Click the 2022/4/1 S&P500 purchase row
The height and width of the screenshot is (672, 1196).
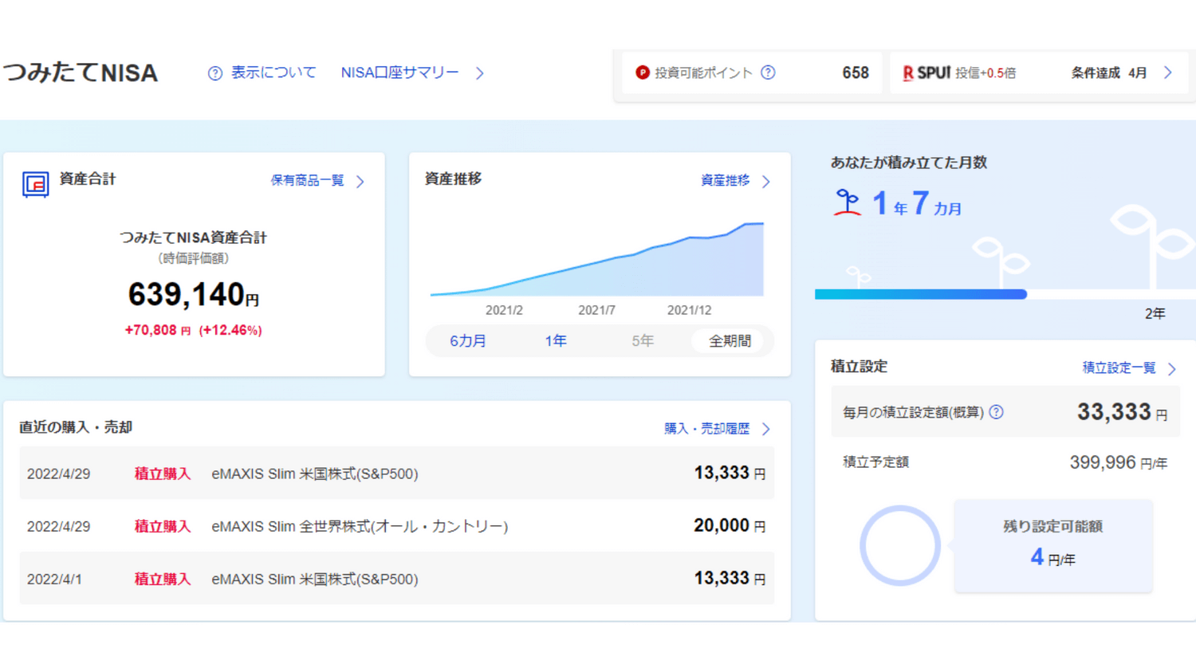pyautogui.click(x=396, y=579)
